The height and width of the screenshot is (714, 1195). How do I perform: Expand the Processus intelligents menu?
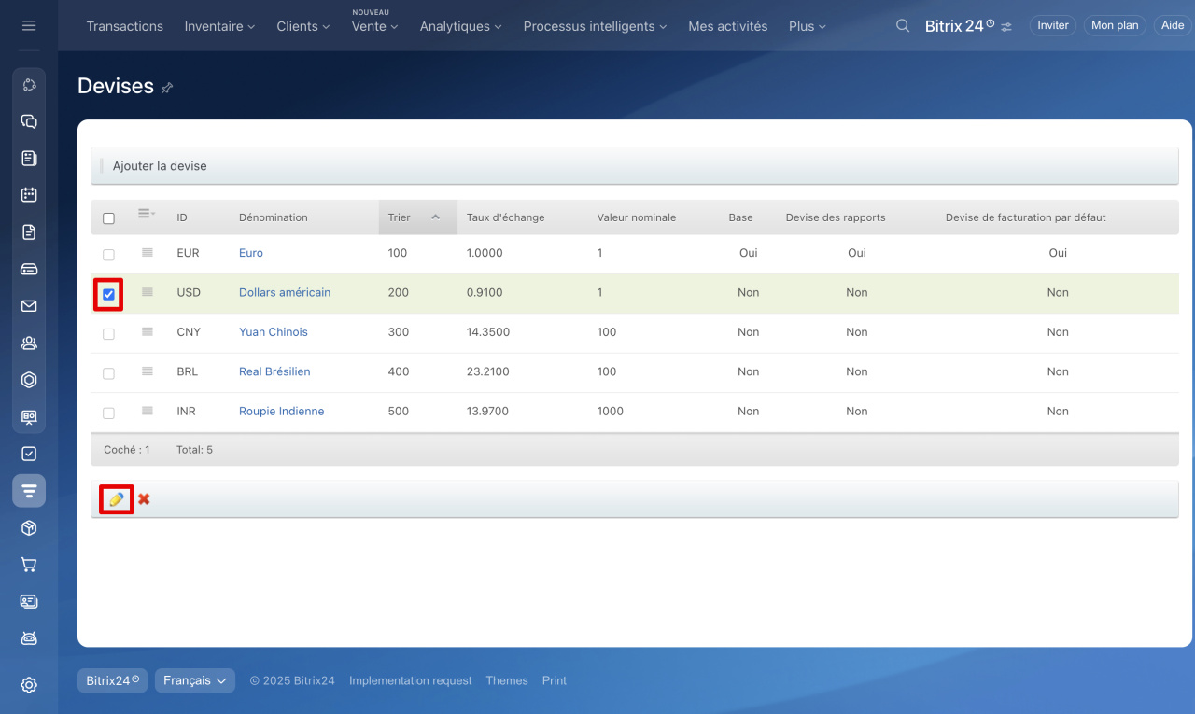pos(595,26)
